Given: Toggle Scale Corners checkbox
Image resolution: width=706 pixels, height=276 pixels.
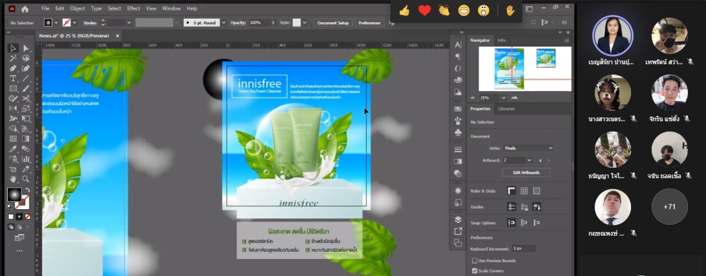Looking at the screenshot, I should (x=474, y=270).
